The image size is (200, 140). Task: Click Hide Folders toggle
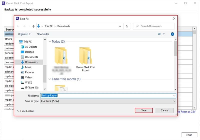pos(25,111)
